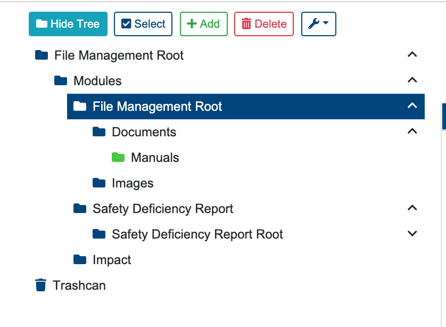Click folder icon beside Safety Deficiency Report Root
Viewport: 446px width, 327px height.
(x=99, y=234)
